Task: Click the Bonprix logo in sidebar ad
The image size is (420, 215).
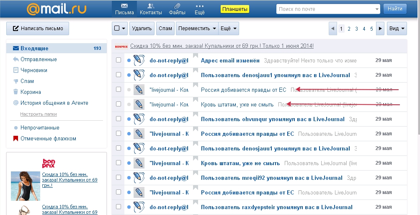Action: point(49,163)
